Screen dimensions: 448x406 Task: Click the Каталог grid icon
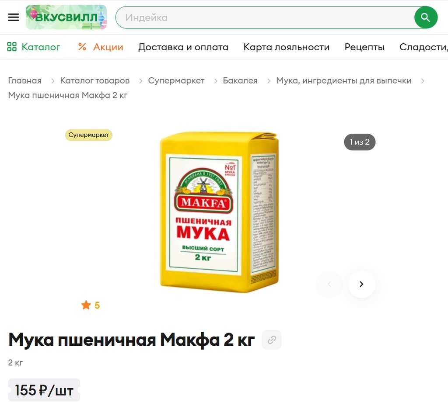click(12, 46)
